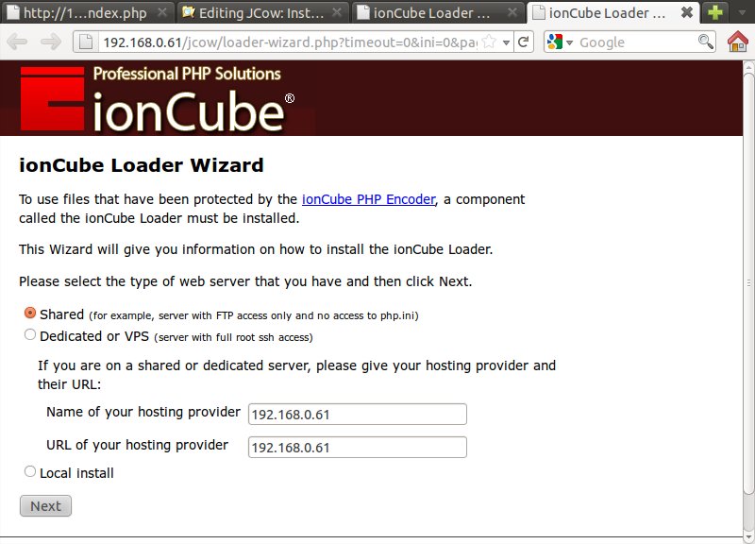This screenshot has height=544, width=755.
Task: Choose the Local install radio option
Action: point(30,471)
